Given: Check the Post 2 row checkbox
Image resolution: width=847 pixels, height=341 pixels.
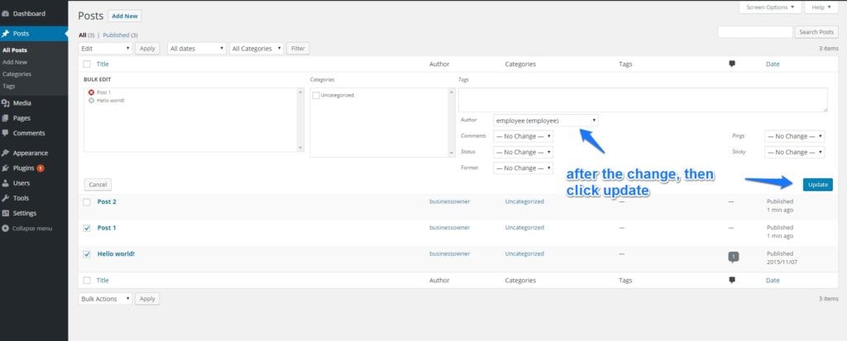Looking at the screenshot, I should 87,202.
